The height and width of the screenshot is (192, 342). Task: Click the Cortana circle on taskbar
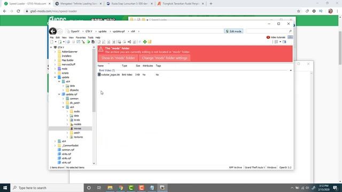89,188
